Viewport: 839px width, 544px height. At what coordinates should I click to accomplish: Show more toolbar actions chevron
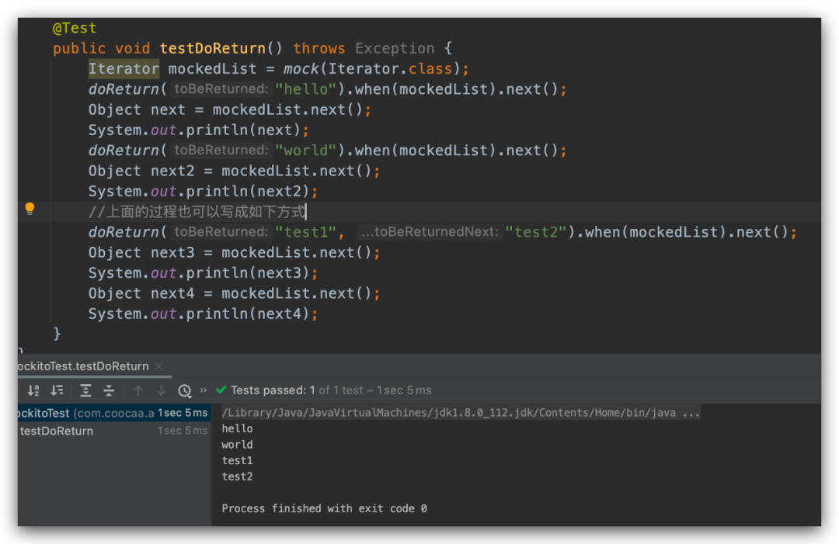coord(204,390)
